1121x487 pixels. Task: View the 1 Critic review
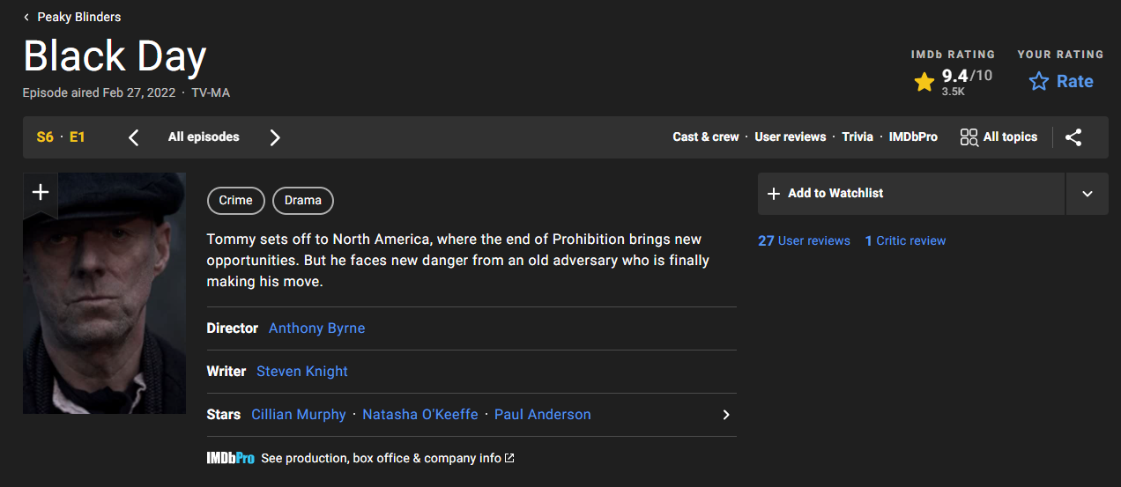(905, 240)
